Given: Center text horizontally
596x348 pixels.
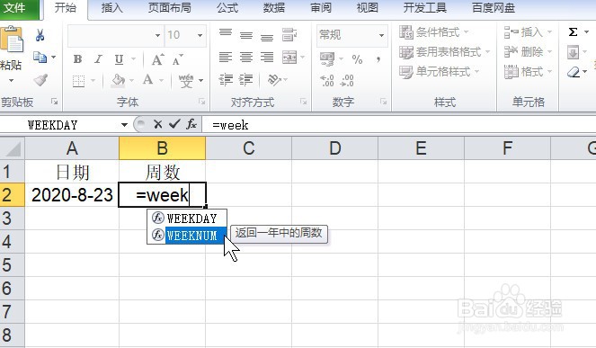Looking at the screenshot, I should click(x=246, y=58).
